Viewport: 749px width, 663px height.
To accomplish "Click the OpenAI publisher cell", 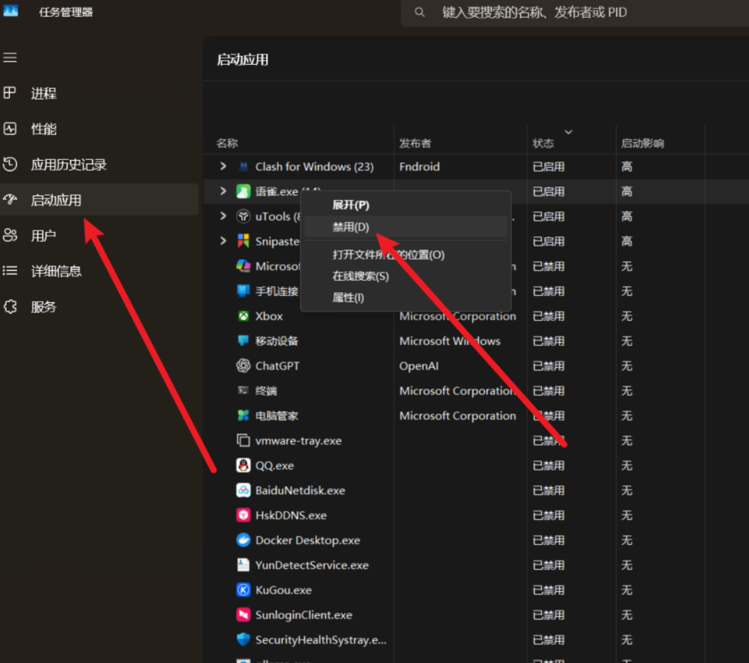I will point(418,366).
